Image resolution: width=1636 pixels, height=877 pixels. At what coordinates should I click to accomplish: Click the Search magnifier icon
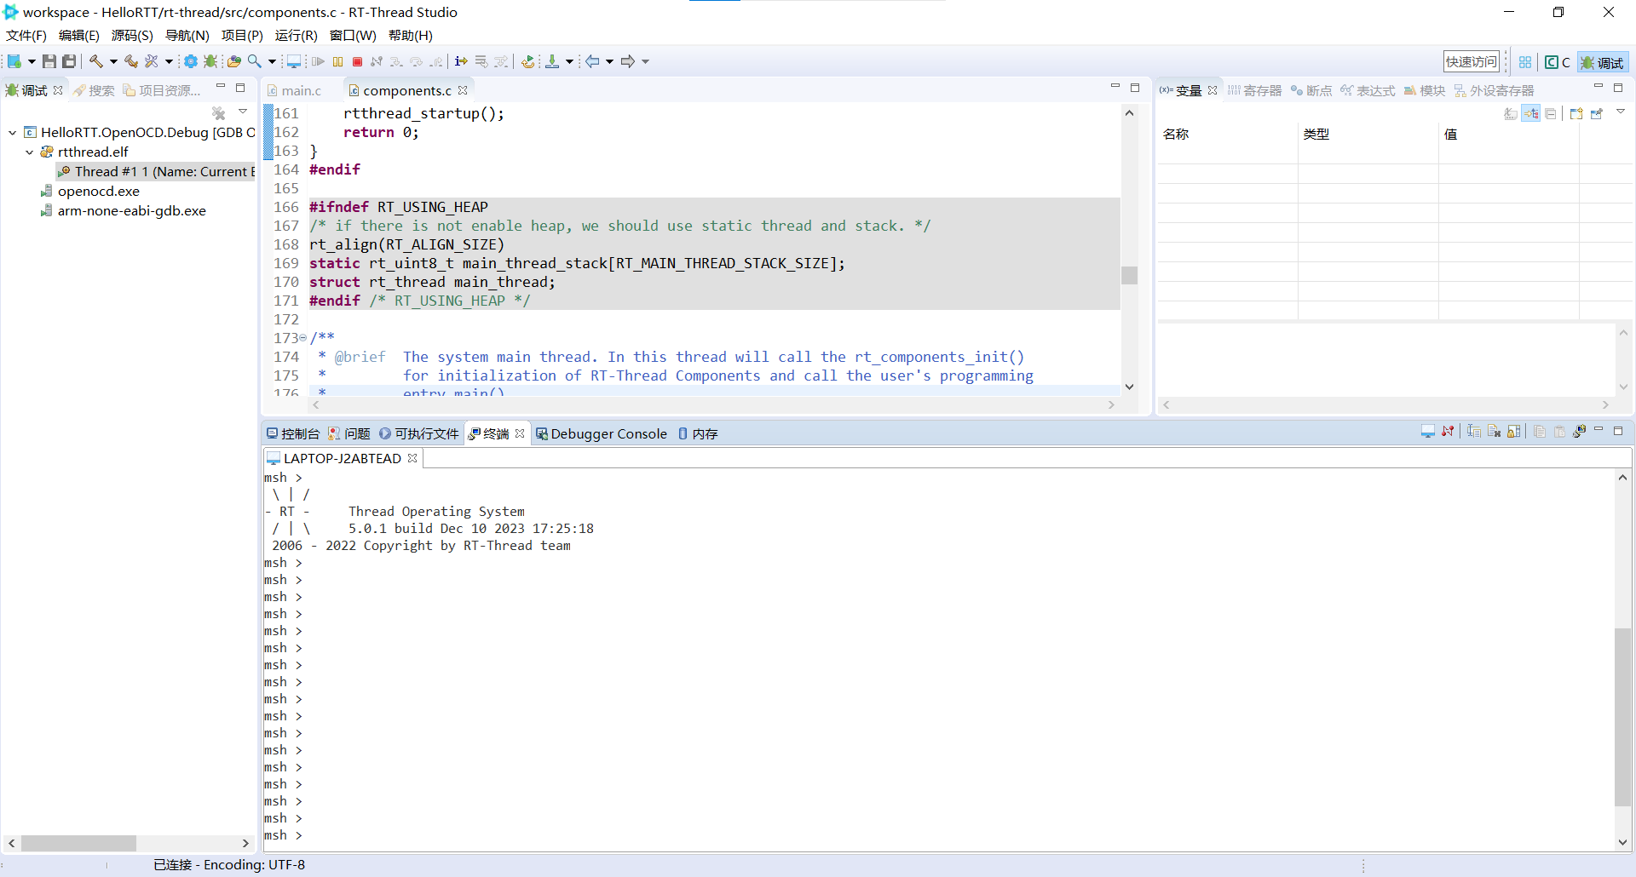[x=255, y=61]
